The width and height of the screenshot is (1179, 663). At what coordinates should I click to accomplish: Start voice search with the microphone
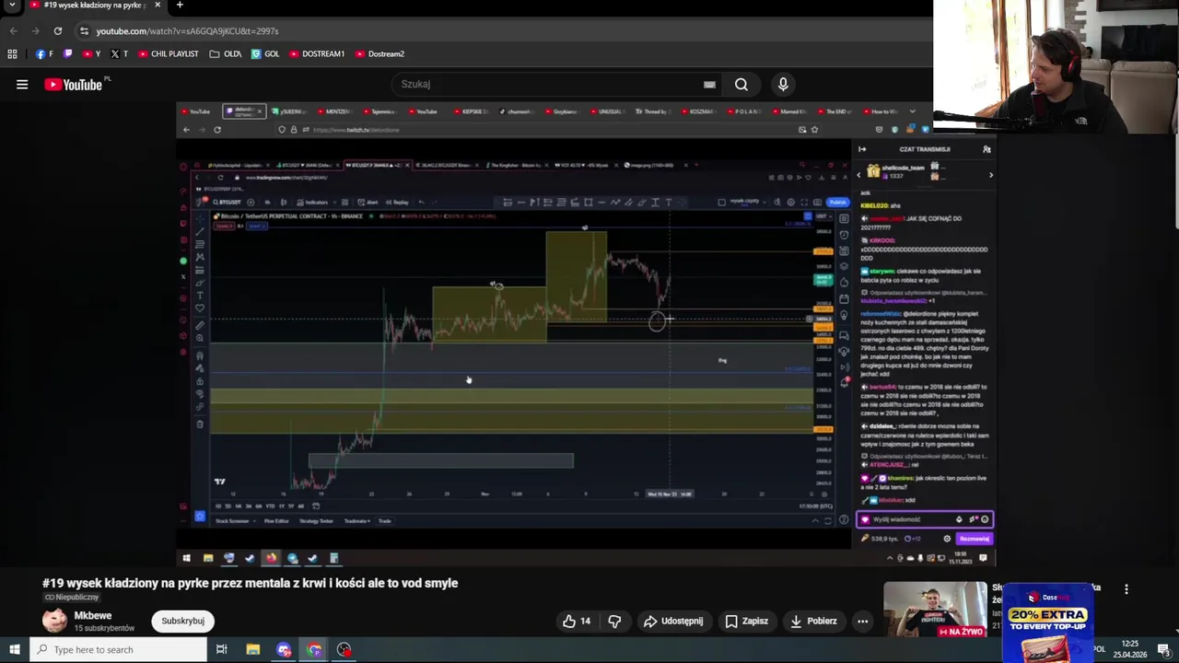[x=783, y=84]
